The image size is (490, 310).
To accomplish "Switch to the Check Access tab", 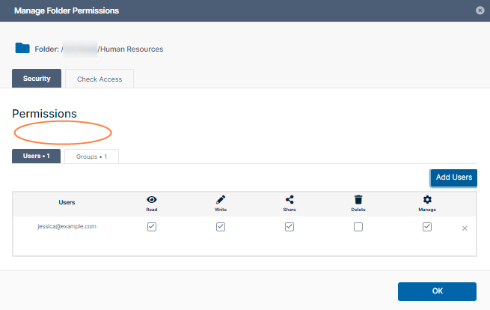I will coord(99,79).
